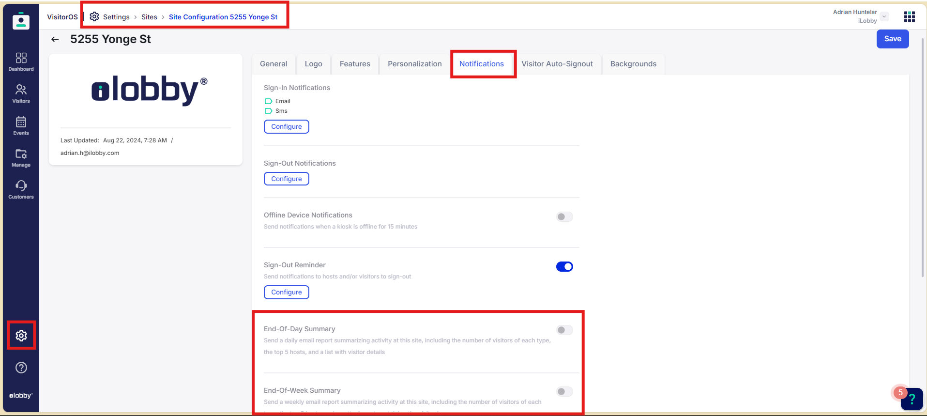This screenshot has width=927, height=416.
Task: Enable Offline Device Notifications toggle
Action: tap(564, 216)
